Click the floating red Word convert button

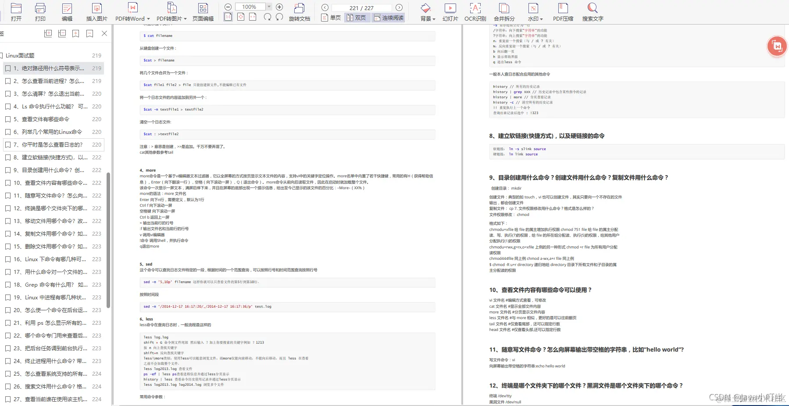coord(777,46)
